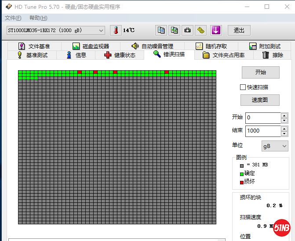This screenshot has width=295, height=241.
Task: Click the camera save screenshot icon
Action: (187, 30)
